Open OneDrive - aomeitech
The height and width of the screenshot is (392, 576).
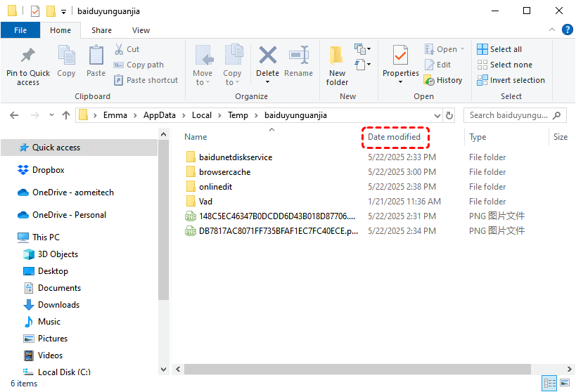(72, 192)
